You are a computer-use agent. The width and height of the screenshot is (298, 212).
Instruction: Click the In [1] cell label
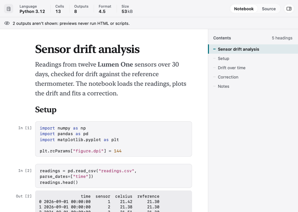click(25, 128)
